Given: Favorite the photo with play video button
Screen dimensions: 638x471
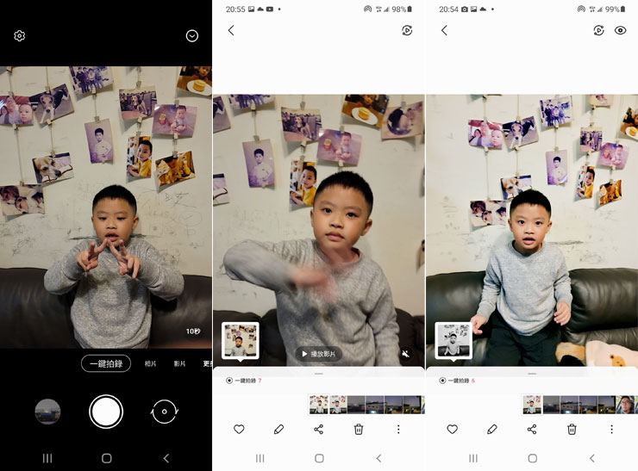Looking at the screenshot, I should (239, 429).
